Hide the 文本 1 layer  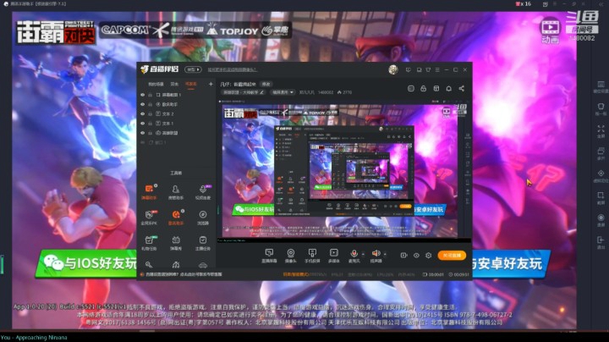143,124
